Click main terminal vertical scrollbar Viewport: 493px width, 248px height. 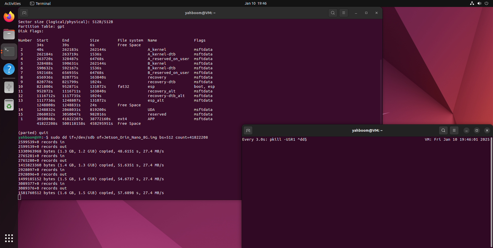click(381, 90)
